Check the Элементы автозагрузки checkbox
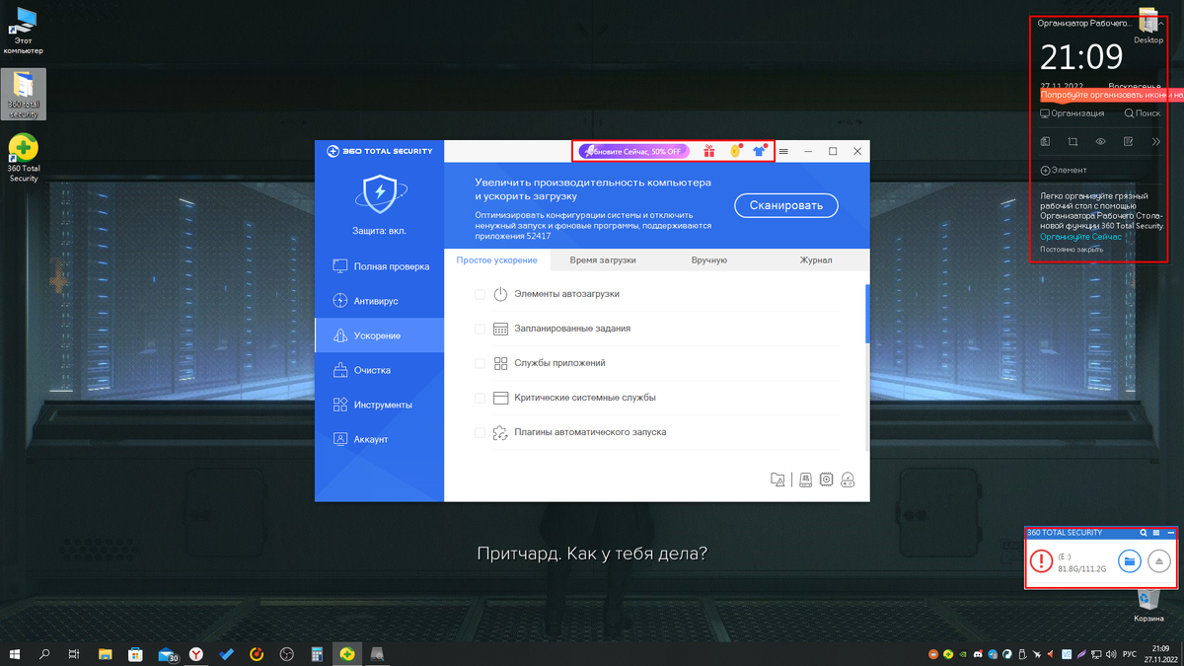 [481, 294]
